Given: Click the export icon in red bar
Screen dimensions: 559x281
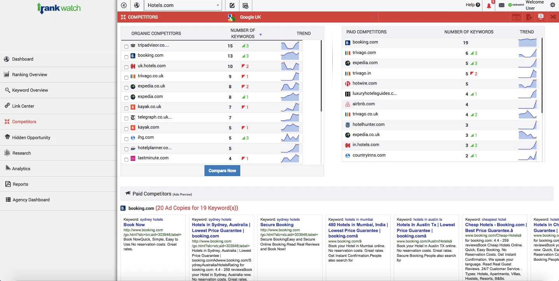Looking at the screenshot, I should click(x=529, y=17).
